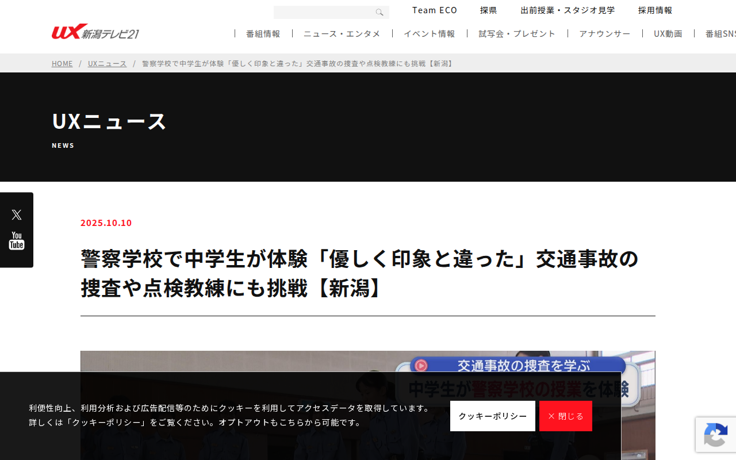Image resolution: width=736 pixels, height=460 pixels.
Task: Click the UX Niigata TV21 logo
Action: tap(95, 32)
